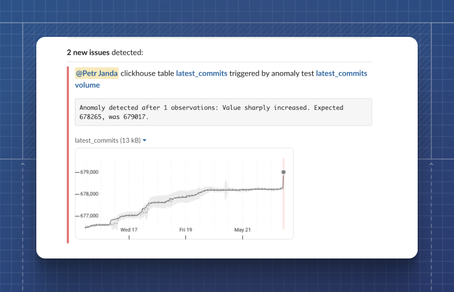
Task: Click the red alert bar beside message
Action: click(x=68, y=155)
